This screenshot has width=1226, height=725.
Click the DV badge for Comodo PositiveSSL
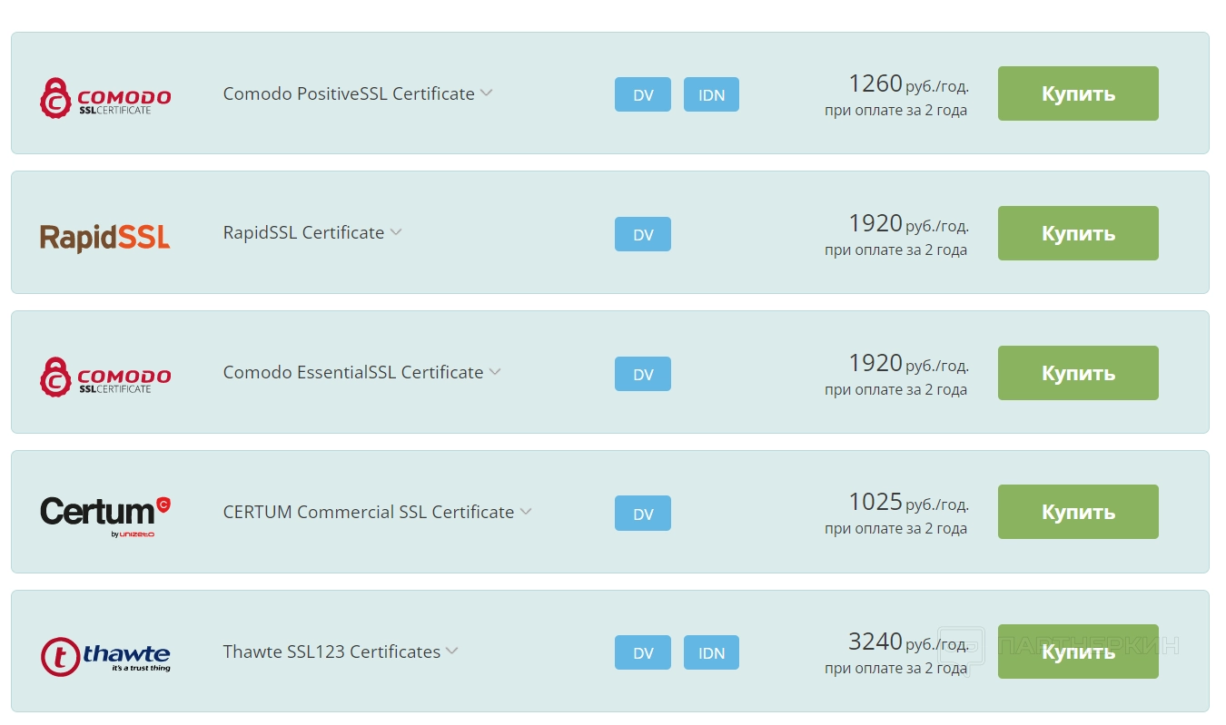643,94
